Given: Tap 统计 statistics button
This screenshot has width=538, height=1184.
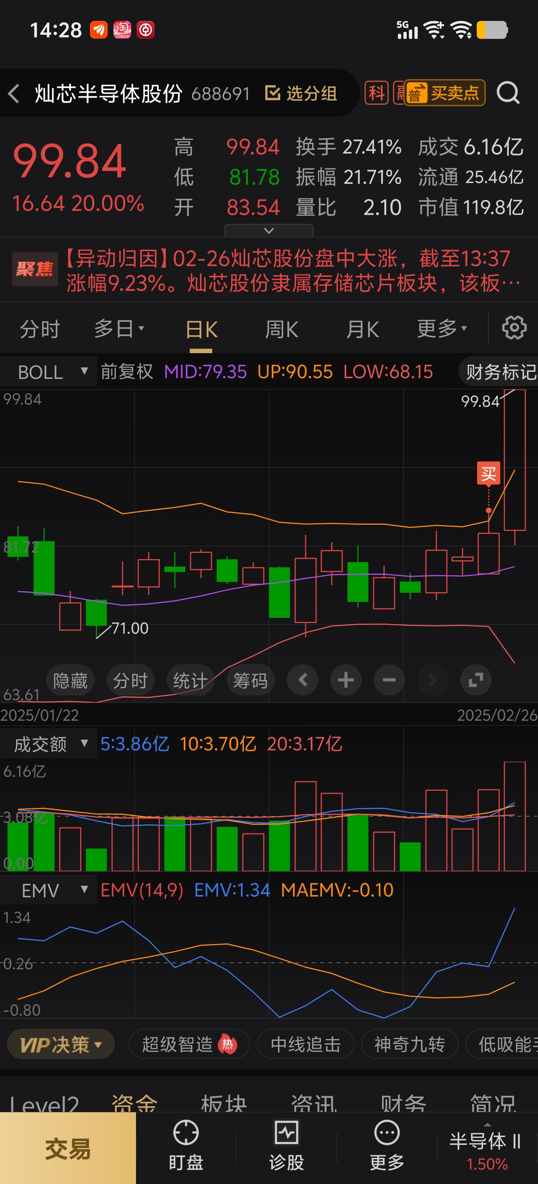Looking at the screenshot, I should pyautogui.click(x=190, y=680).
